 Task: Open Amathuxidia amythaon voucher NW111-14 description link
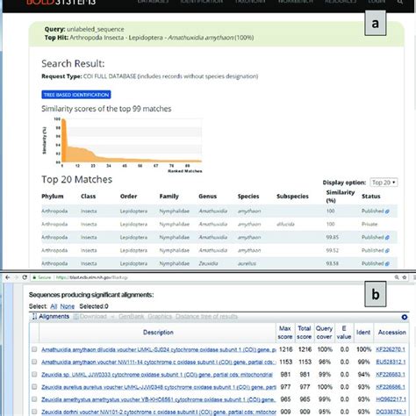point(159,362)
